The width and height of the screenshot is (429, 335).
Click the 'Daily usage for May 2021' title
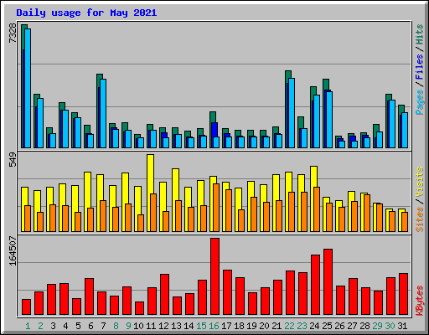click(86, 13)
